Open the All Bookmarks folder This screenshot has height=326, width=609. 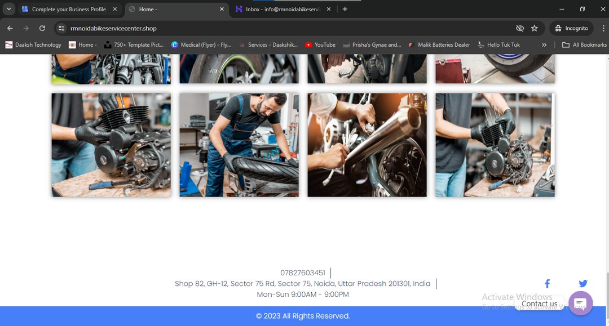584,44
